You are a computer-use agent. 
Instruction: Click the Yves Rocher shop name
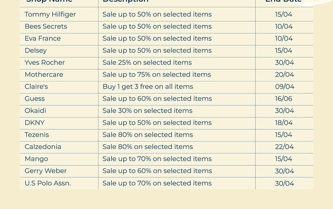pos(45,62)
